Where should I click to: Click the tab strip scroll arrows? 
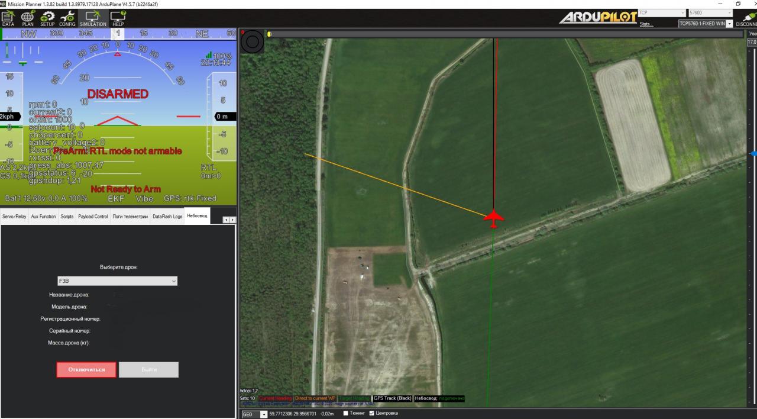point(228,220)
